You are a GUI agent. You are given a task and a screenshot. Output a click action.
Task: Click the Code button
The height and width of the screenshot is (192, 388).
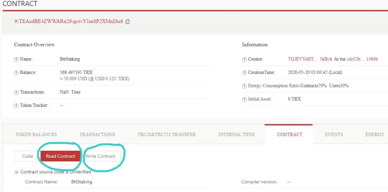[28, 156]
